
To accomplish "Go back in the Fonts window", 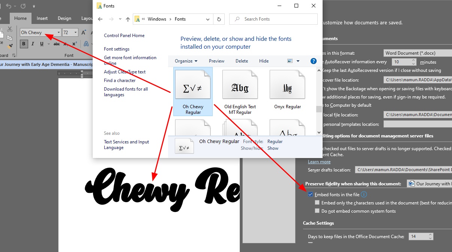I will coord(100,19).
